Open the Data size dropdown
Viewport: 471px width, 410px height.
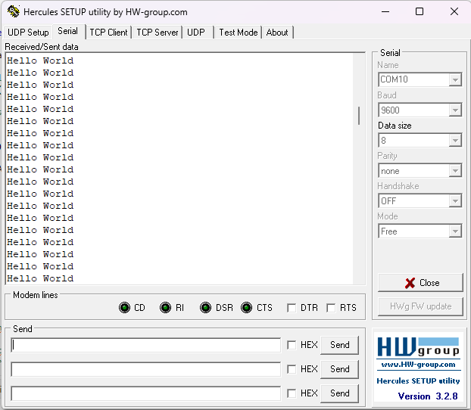[x=455, y=141]
